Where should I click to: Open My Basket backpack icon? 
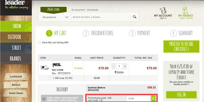[186, 10]
